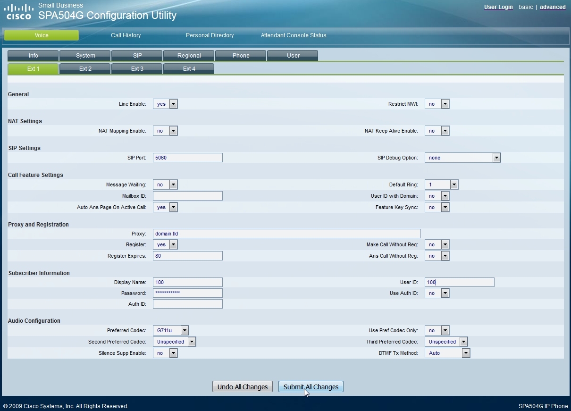Expand the SIP Debug Option dropdown
The width and height of the screenshot is (571, 411).
pos(462,158)
